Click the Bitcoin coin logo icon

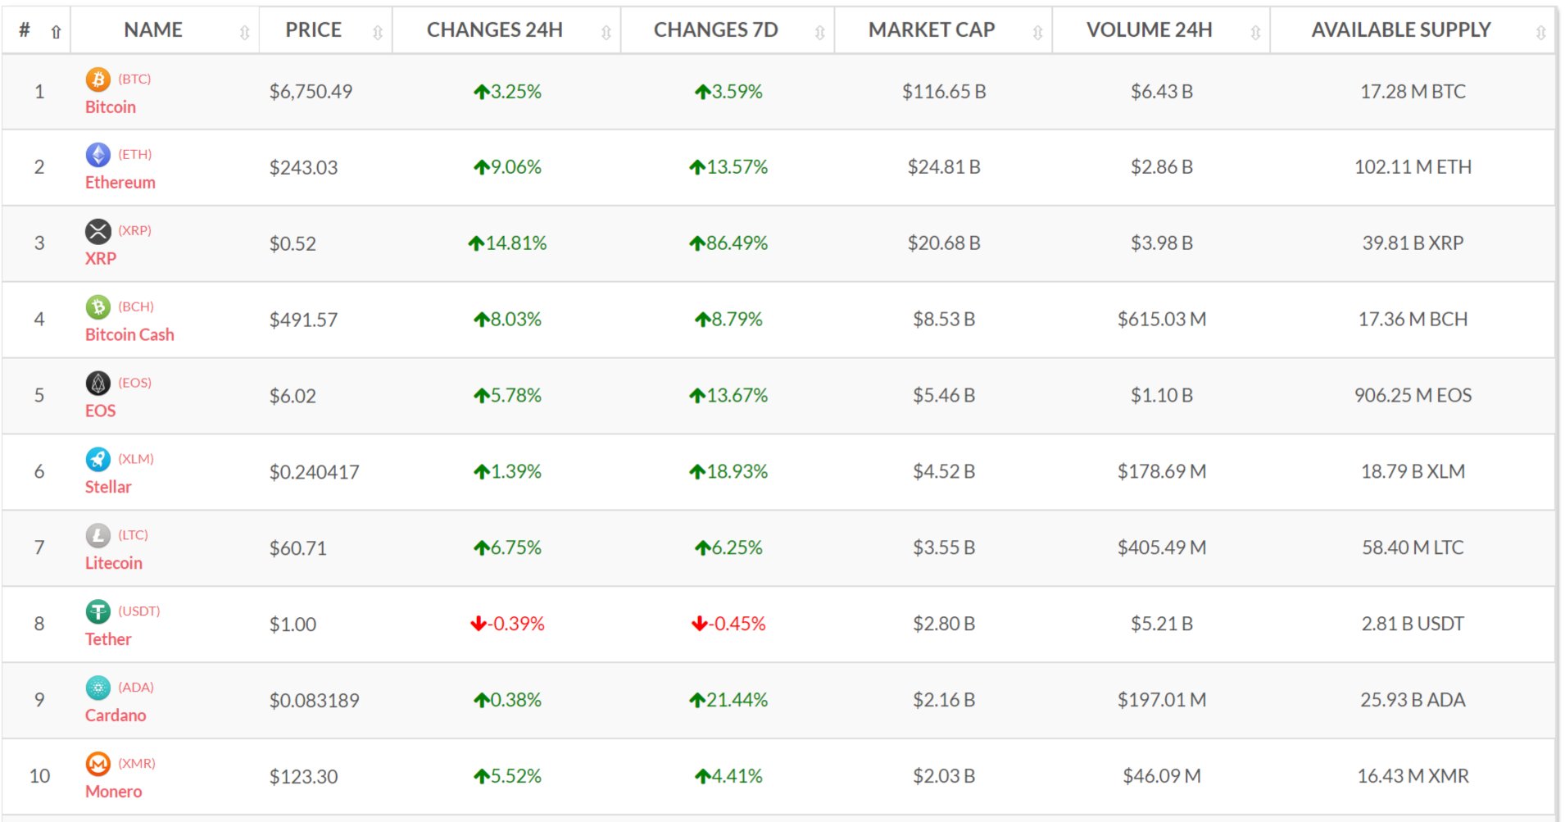pyautogui.click(x=98, y=79)
